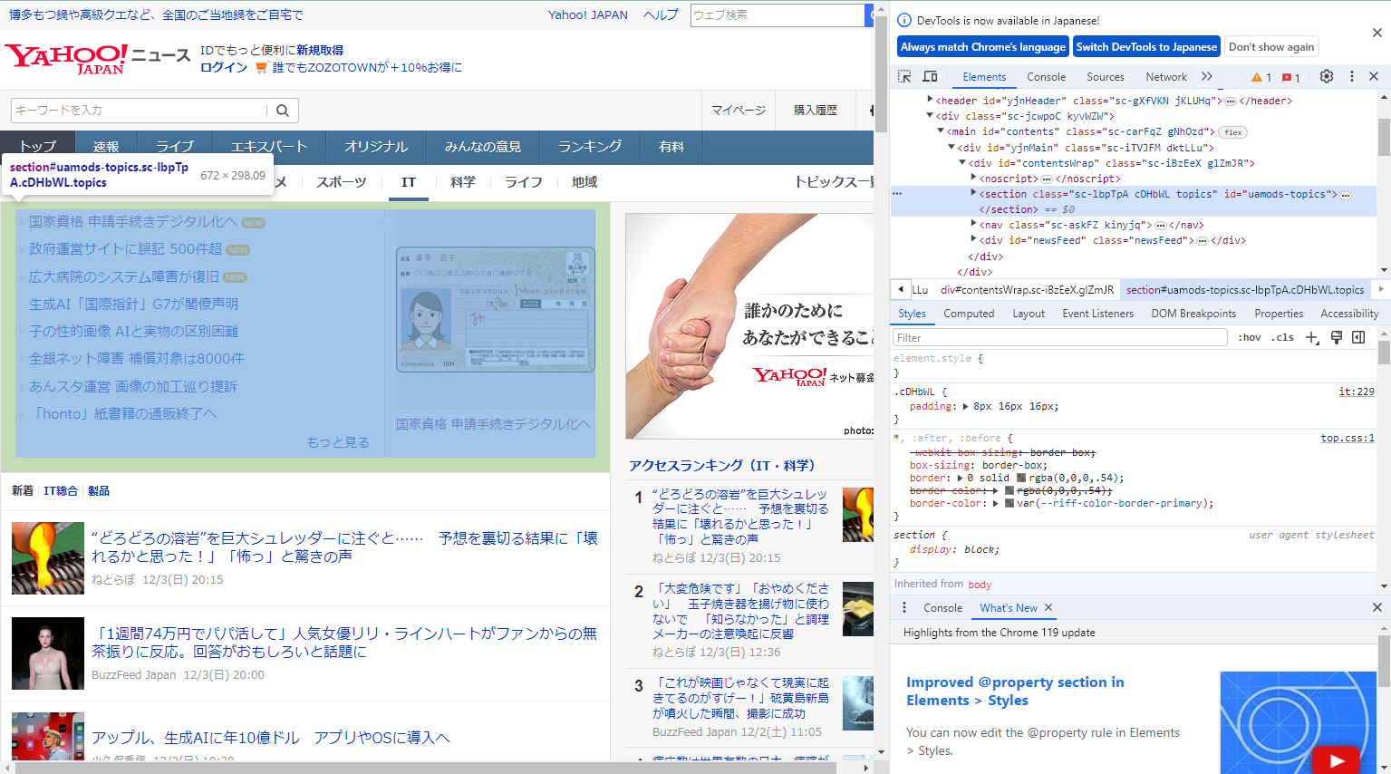Click the Yahoo news search magnifier icon
Viewport: 1391px width, 774px height.
[283, 111]
